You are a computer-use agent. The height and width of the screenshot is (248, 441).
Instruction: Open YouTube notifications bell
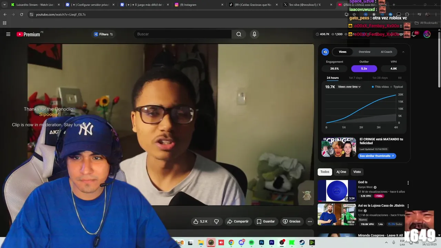[413, 34]
